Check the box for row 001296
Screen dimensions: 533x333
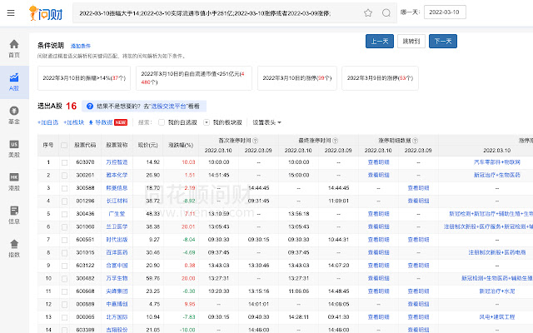(64, 201)
